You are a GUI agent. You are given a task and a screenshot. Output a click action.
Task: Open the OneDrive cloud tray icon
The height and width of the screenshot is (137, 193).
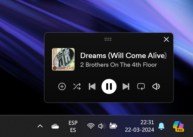click(55, 126)
